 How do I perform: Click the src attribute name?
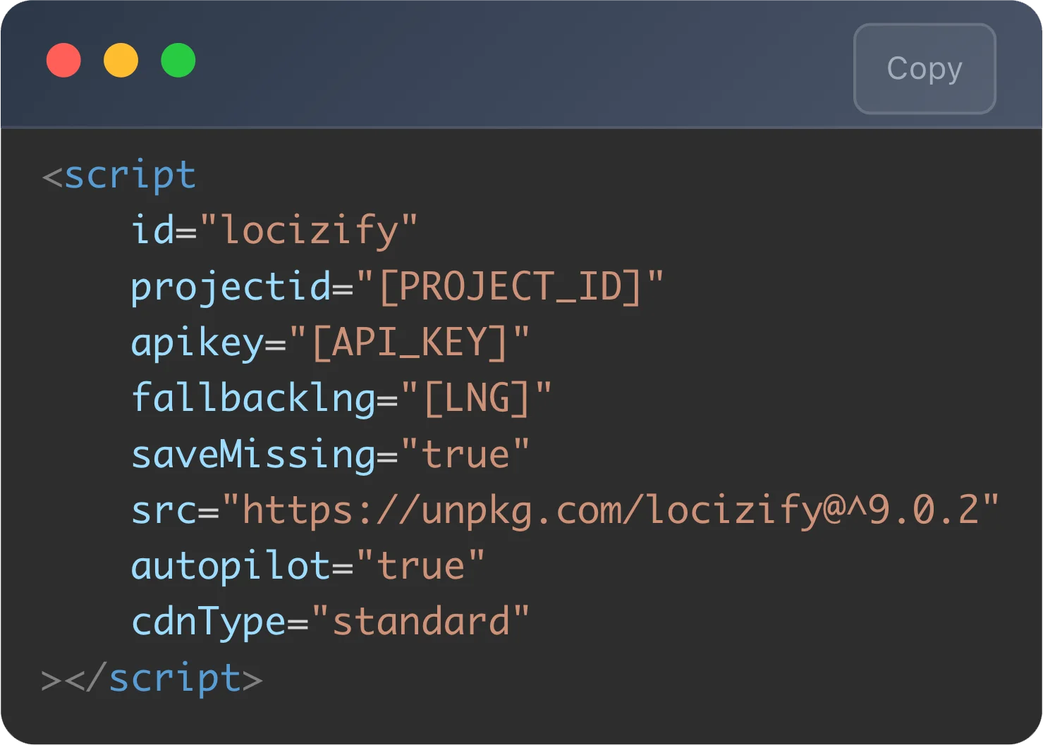tap(164, 510)
